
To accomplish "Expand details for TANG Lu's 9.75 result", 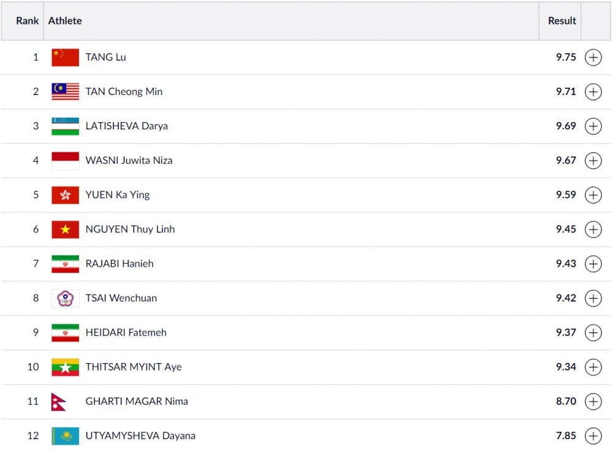I will point(593,58).
